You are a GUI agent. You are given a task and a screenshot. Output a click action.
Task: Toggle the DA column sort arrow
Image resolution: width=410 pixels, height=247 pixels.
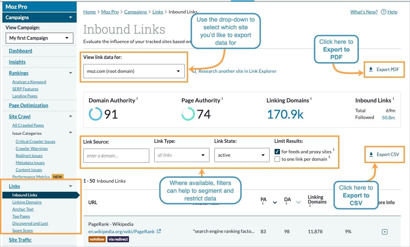pos(298,203)
